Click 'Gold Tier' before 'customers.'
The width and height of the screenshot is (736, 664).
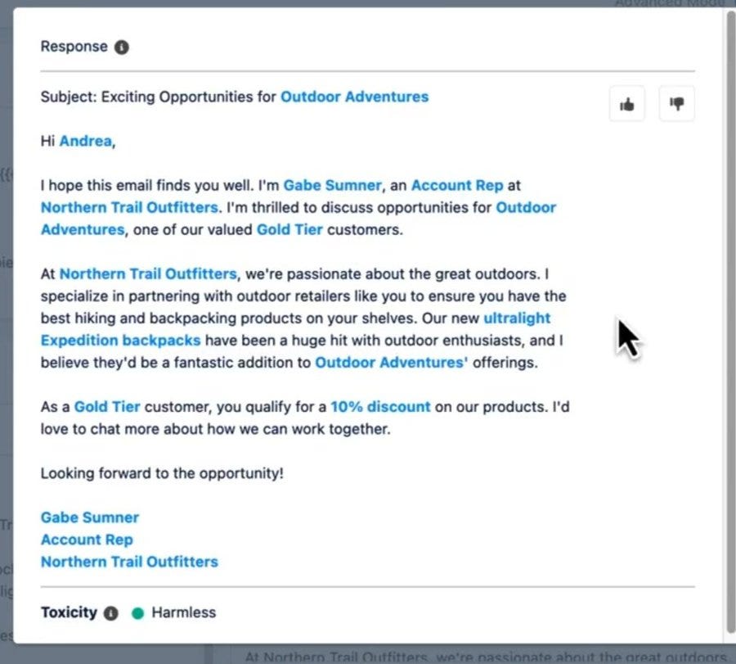289,229
